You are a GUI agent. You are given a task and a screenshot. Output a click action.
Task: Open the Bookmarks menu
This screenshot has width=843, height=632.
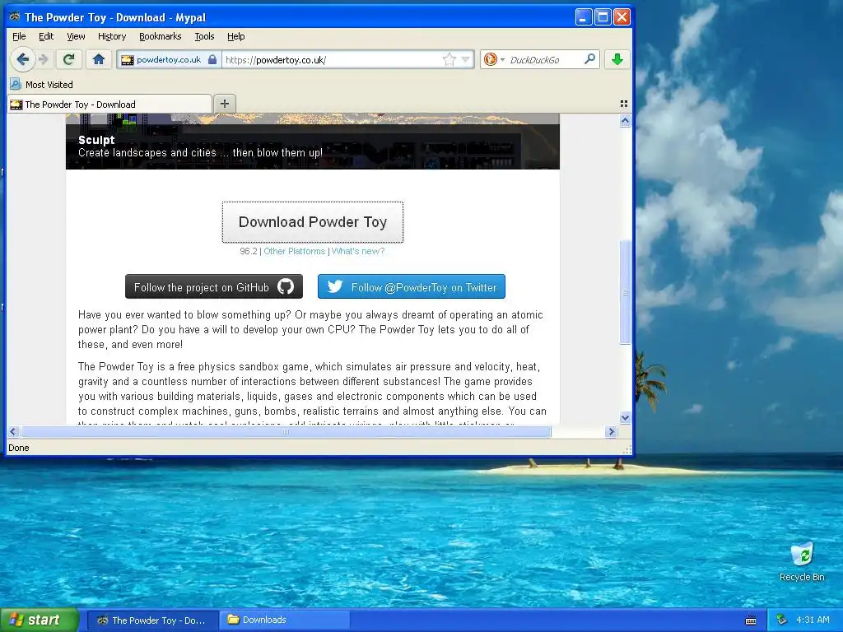(161, 36)
